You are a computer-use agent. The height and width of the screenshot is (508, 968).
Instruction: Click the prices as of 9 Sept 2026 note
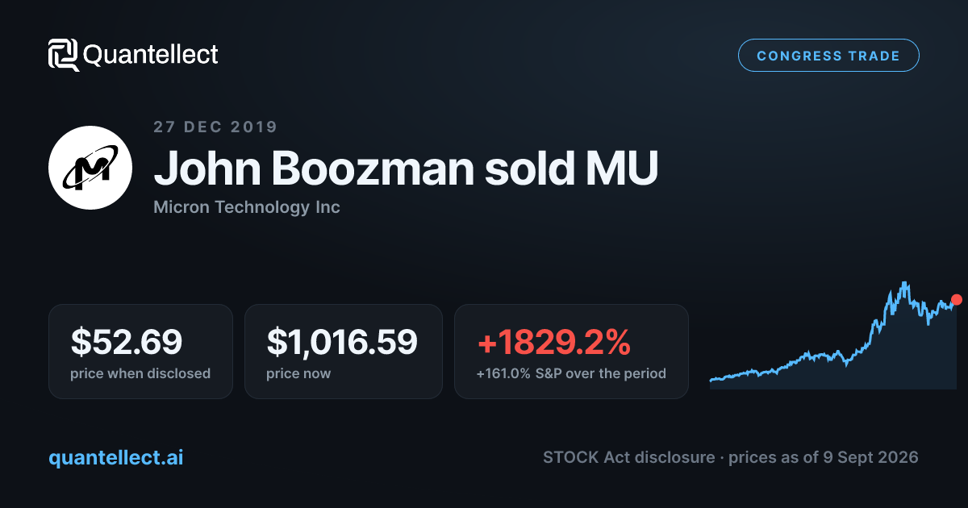(824, 457)
